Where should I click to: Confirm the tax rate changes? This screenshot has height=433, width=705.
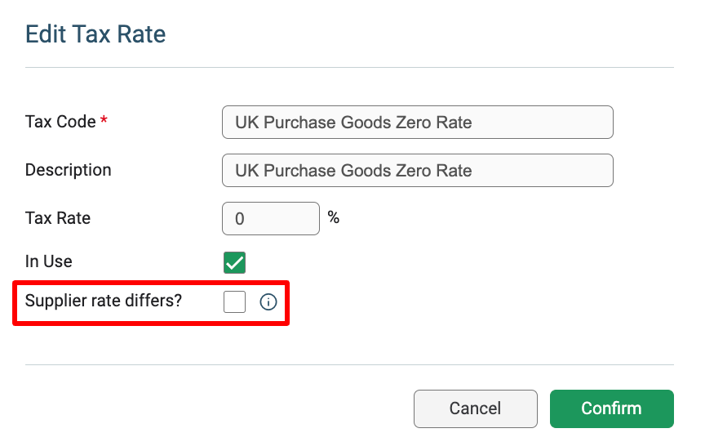(x=611, y=408)
